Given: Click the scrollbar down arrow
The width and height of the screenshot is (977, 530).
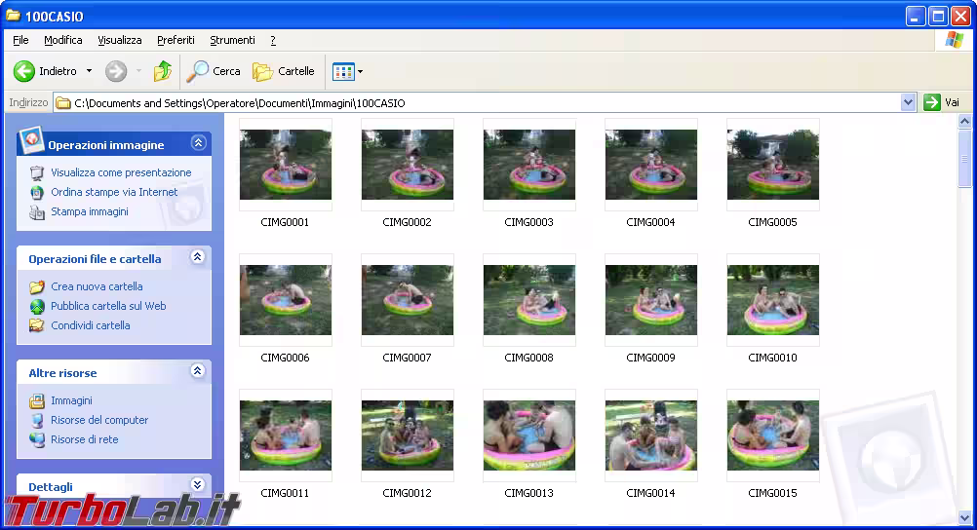Looking at the screenshot, I should pyautogui.click(x=964, y=517).
